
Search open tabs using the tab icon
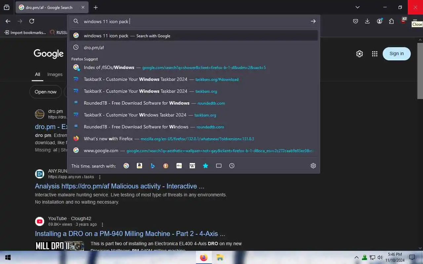(219, 166)
